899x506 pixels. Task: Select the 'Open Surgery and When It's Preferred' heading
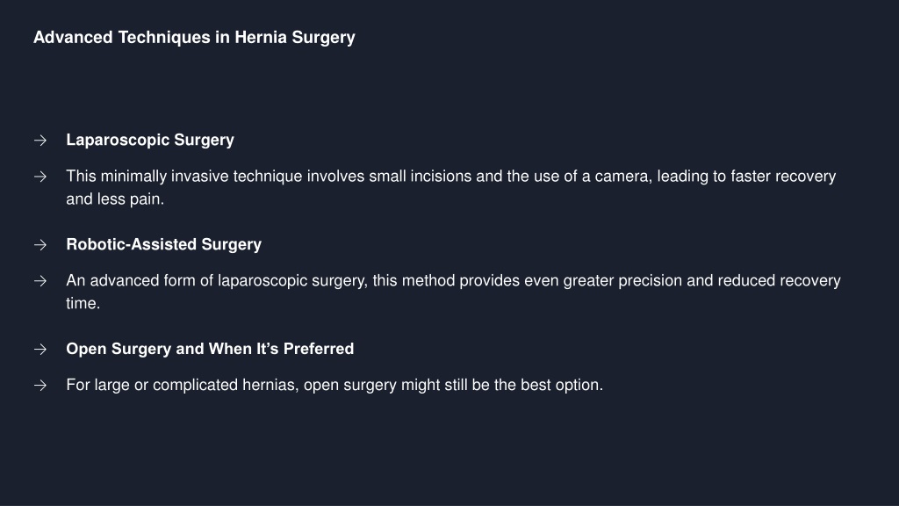click(x=210, y=349)
